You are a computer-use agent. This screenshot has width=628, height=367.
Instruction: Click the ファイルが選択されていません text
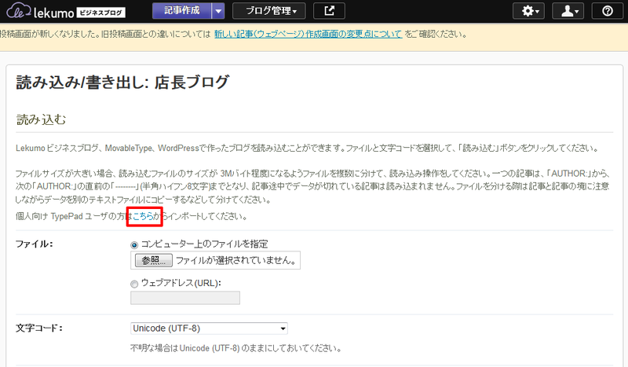pos(236,260)
